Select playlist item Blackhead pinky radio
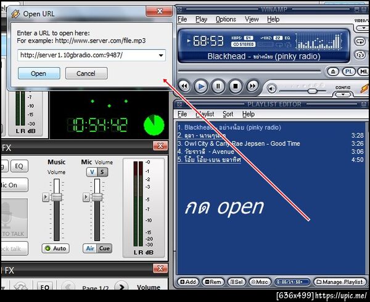The image size is (370, 302). 271,128
